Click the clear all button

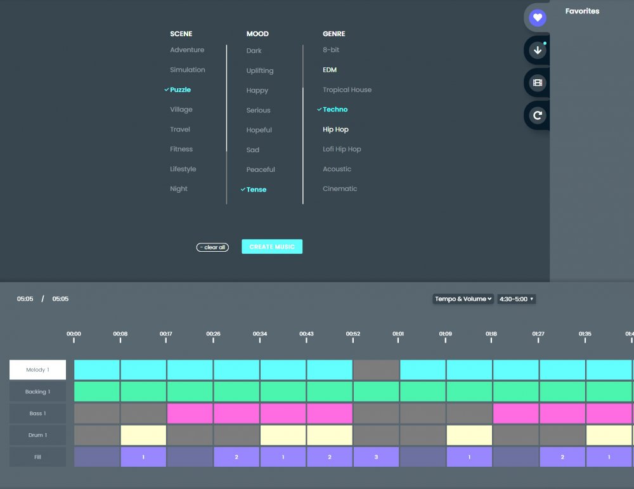click(x=212, y=247)
